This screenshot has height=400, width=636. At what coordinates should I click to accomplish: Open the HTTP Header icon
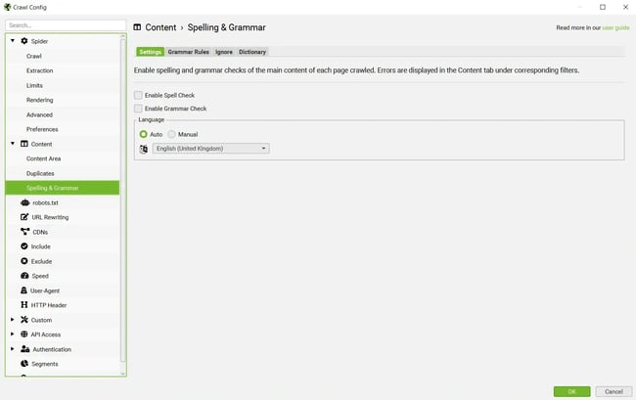pyautogui.click(x=24, y=305)
